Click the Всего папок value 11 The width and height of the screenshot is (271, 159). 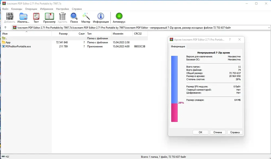point(239,67)
